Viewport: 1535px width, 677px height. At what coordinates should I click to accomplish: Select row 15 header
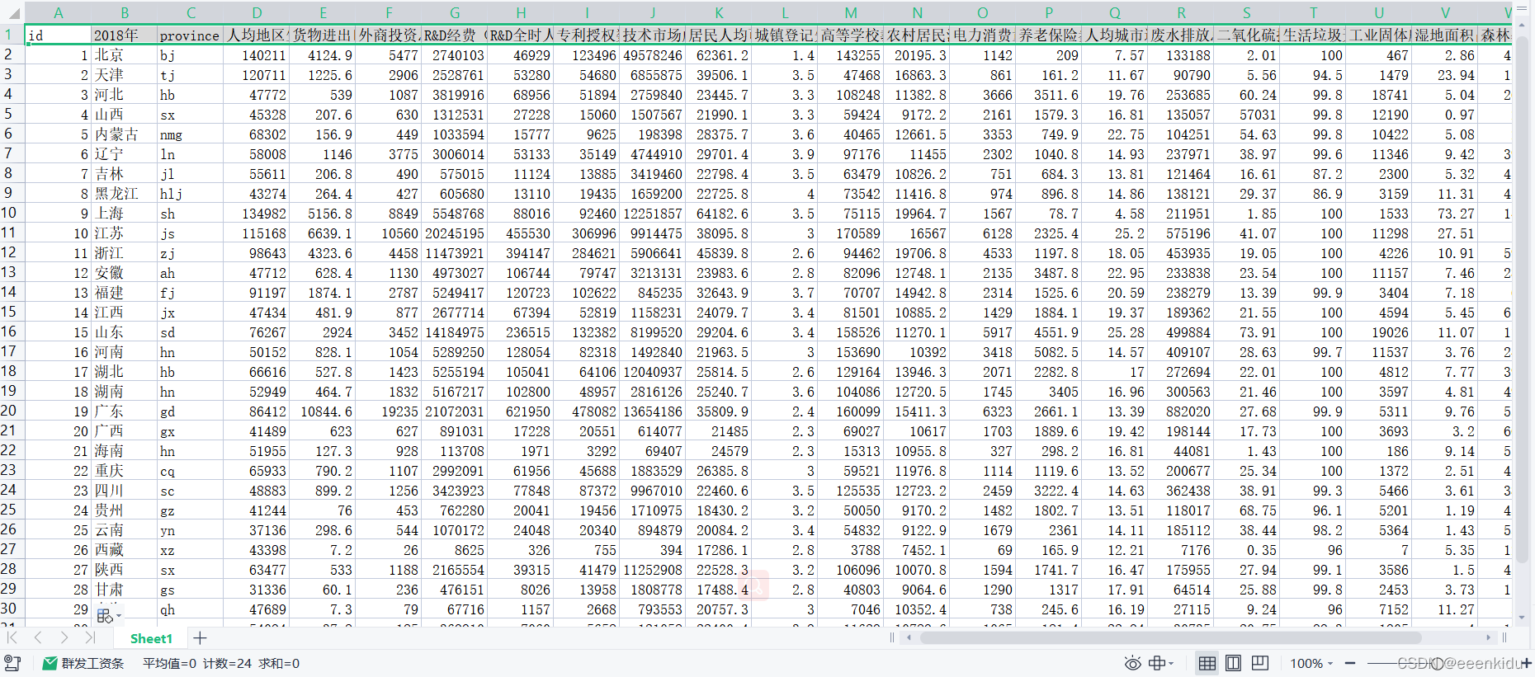(12, 312)
